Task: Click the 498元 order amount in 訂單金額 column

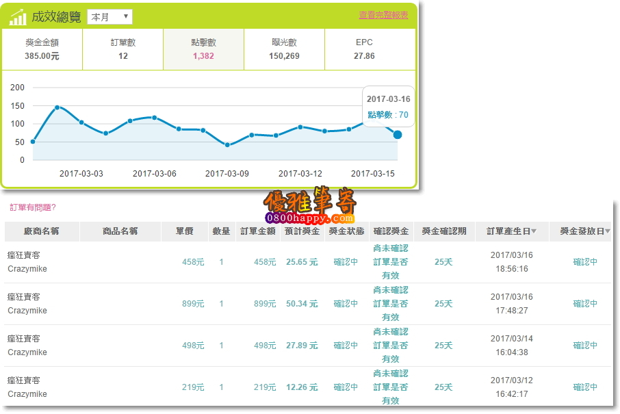Action: coord(265,346)
